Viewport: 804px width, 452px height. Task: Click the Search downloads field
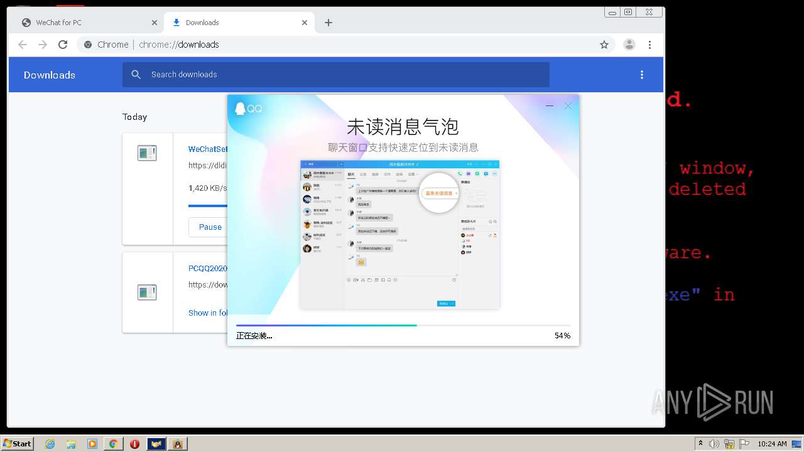[x=336, y=75]
